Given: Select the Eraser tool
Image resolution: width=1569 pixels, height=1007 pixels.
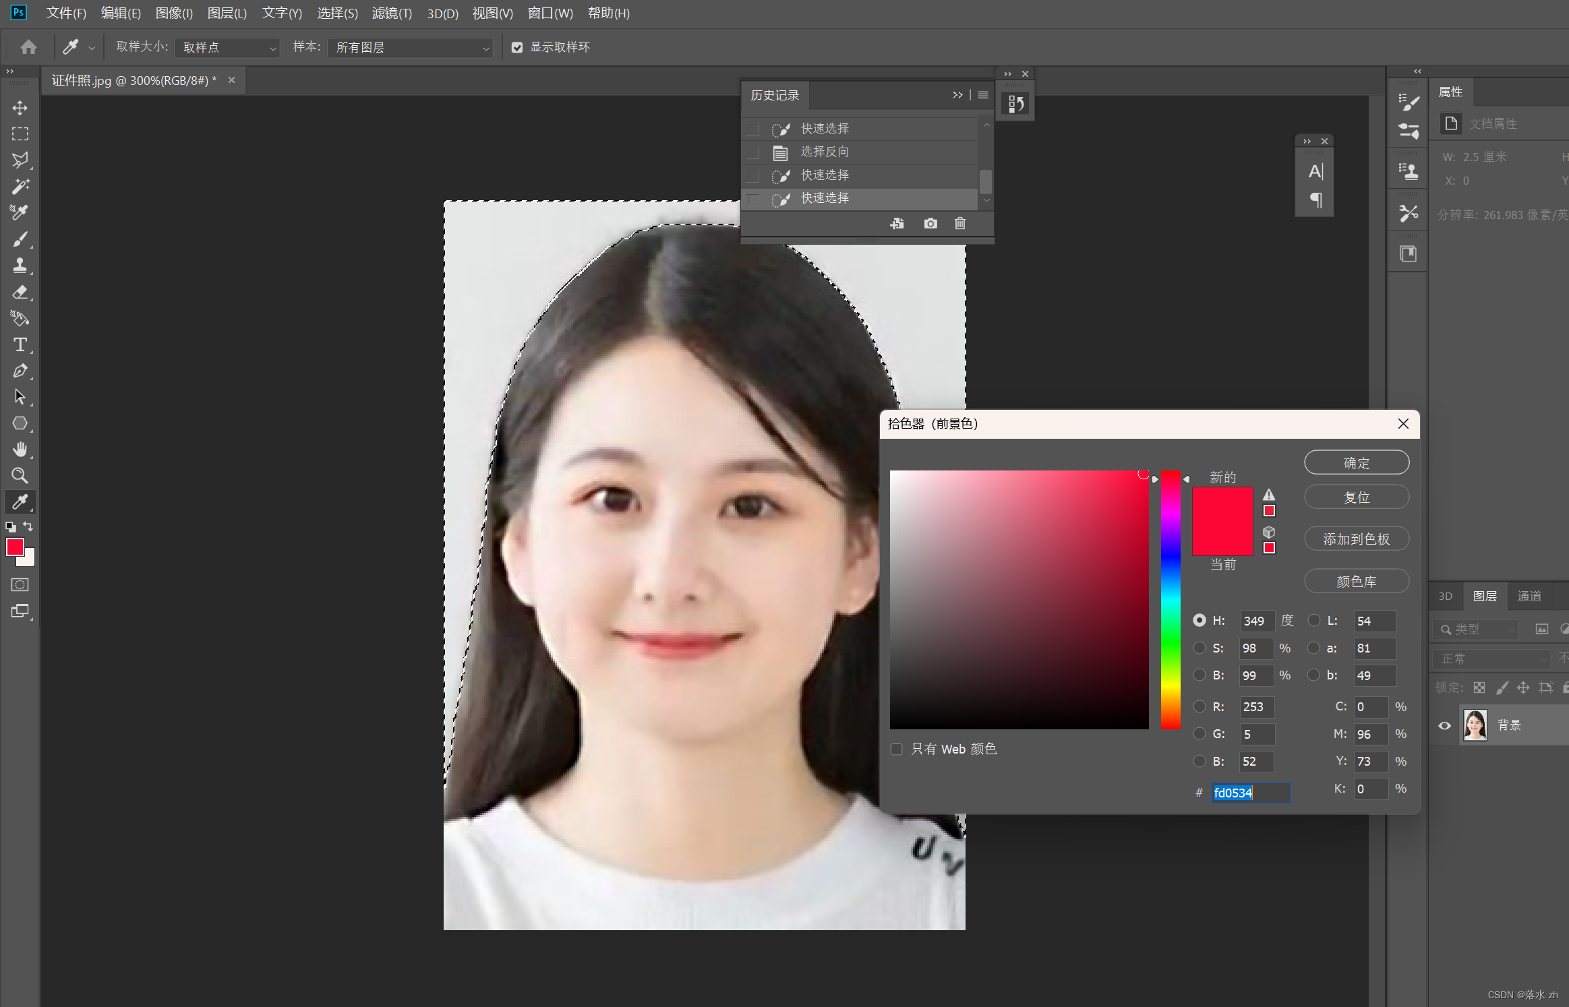Looking at the screenshot, I should pyautogui.click(x=20, y=292).
